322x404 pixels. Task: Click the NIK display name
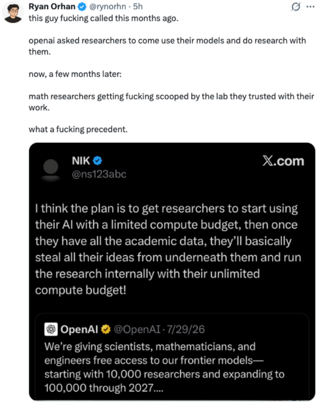[x=81, y=161]
